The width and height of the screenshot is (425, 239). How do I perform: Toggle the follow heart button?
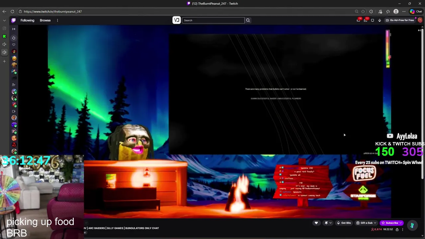pos(316,223)
